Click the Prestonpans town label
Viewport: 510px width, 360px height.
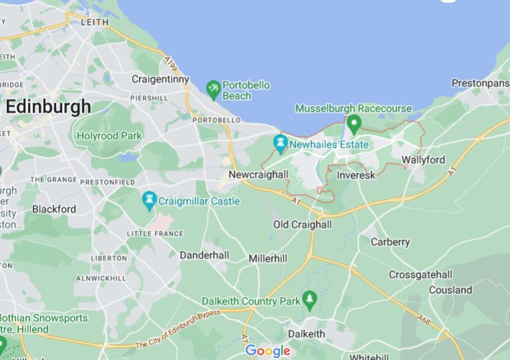481,83
